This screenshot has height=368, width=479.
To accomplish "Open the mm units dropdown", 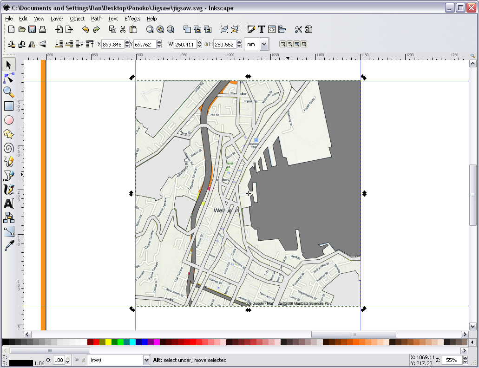I will pyautogui.click(x=264, y=44).
